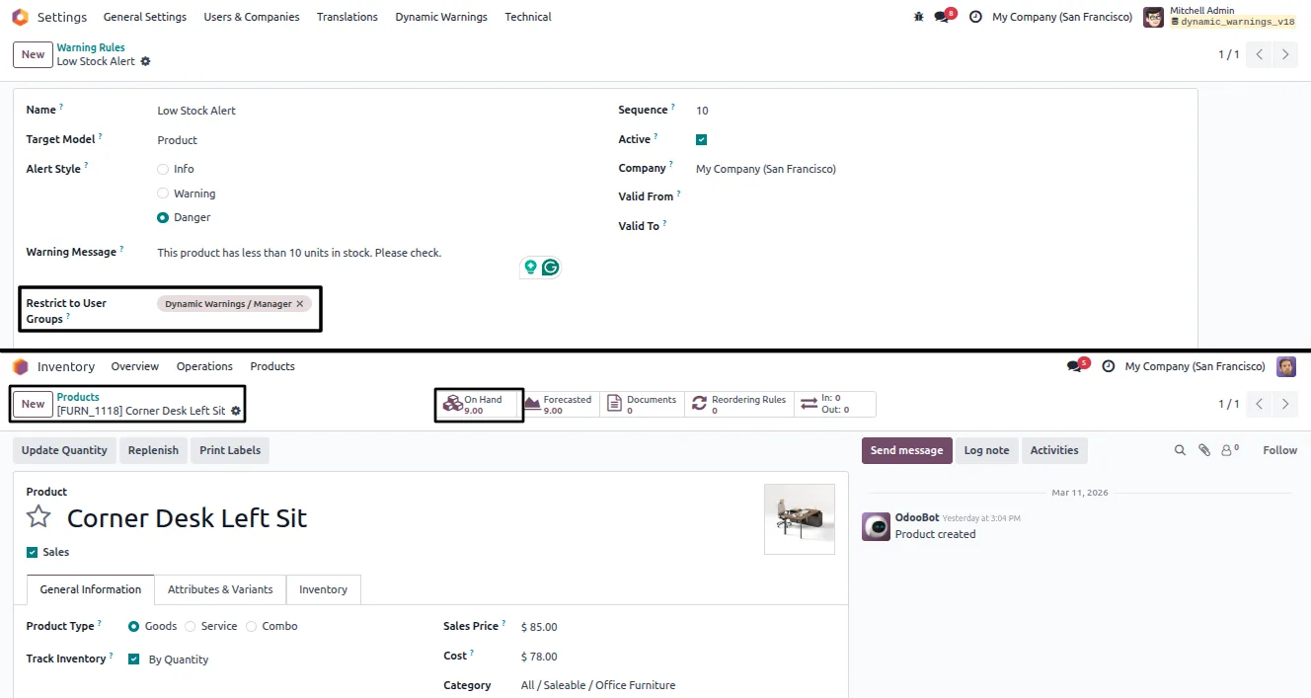
Task: Open Technical menu
Action: click(x=528, y=17)
